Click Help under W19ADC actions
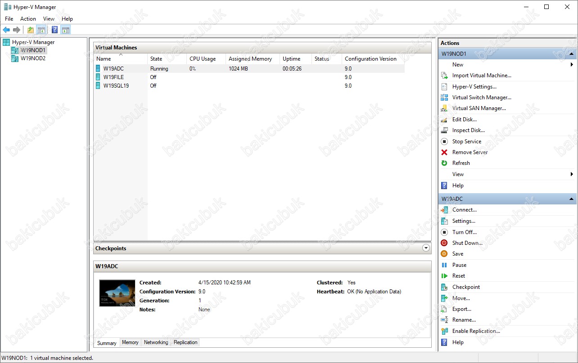The width and height of the screenshot is (578, 363). [458, 342]
